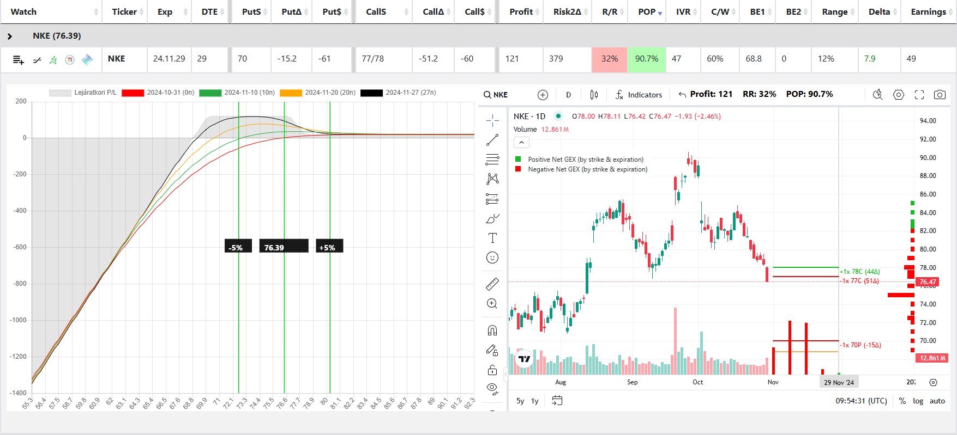Select the ruler measure tool
Screen dimensions: 957x435
tap(492, 284)
